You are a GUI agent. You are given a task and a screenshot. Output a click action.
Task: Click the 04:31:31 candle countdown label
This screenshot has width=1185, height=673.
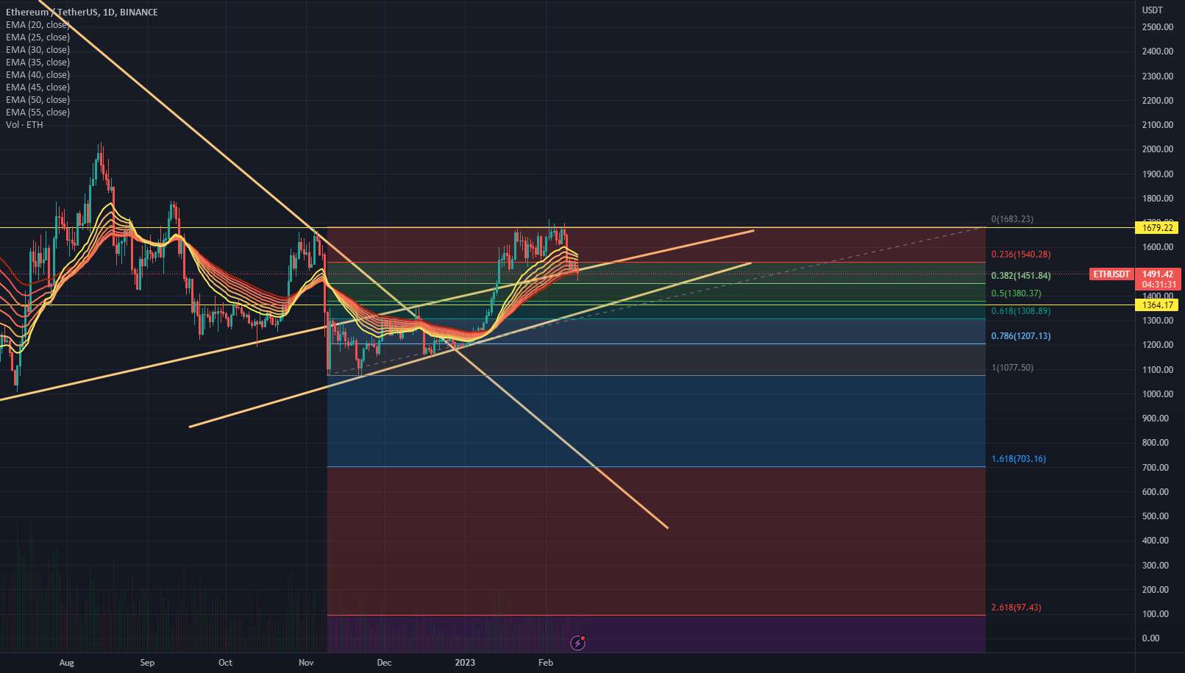pyautogui.click(x=1159, y=284)
